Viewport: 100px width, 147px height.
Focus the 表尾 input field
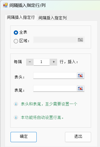(x=55, y=89)
